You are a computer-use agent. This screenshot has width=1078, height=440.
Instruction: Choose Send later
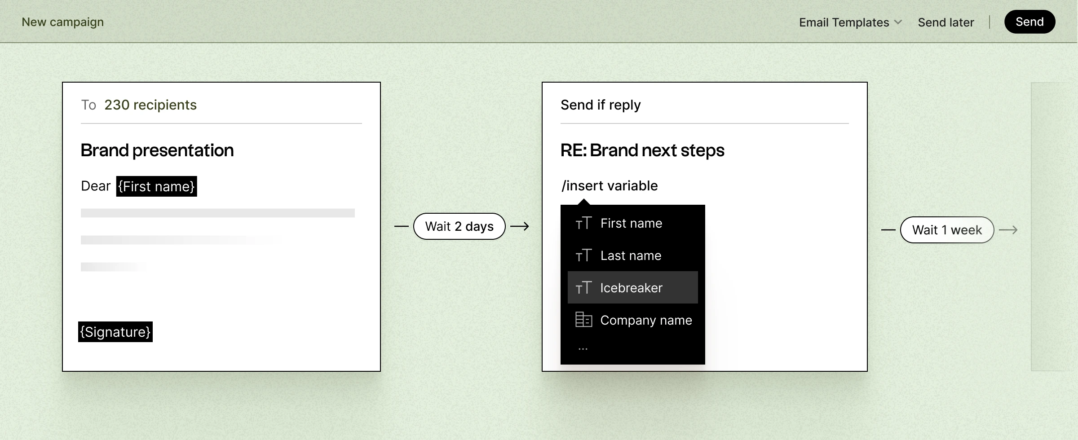(946, 22)
